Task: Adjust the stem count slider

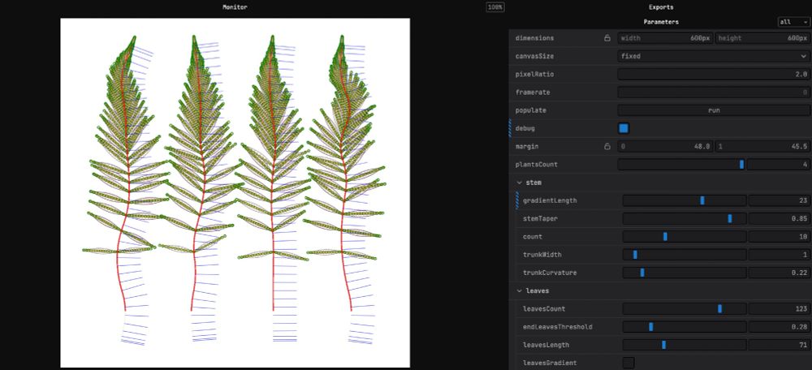Action: tap(684, 236)
